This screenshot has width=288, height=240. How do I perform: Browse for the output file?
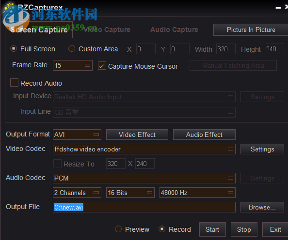pos(262,207)
